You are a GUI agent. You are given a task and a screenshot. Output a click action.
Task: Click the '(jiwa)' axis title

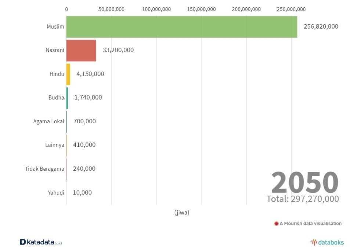click(182, 213)
